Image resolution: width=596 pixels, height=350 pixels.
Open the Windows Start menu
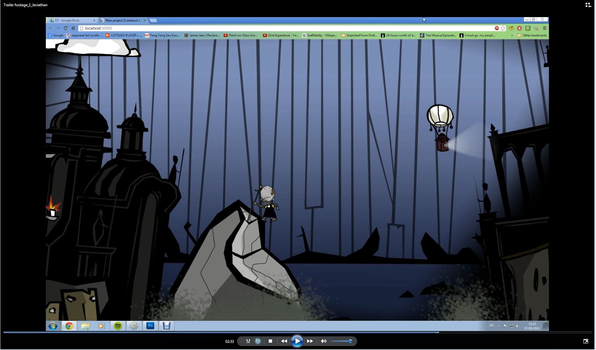pyautogui.click(x=53, y=326)
